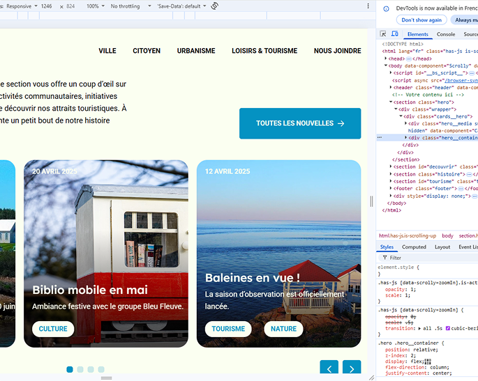Open the Save-Data default dropdown
Screen dimensions: 478x381
pos(181,6)
